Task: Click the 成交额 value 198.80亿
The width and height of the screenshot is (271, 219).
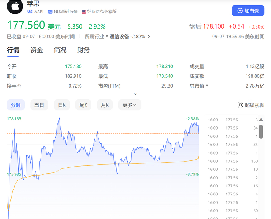Action: pyautogui.click(x=255, y=76)
